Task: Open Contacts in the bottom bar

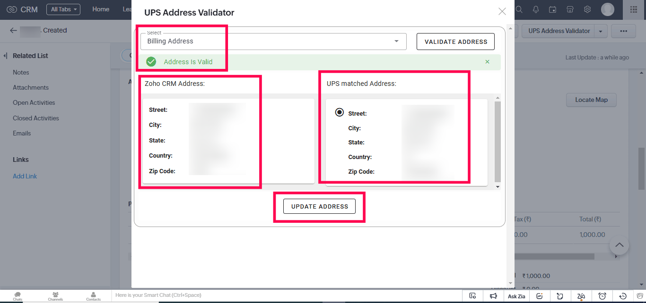Action: point(93,296)
